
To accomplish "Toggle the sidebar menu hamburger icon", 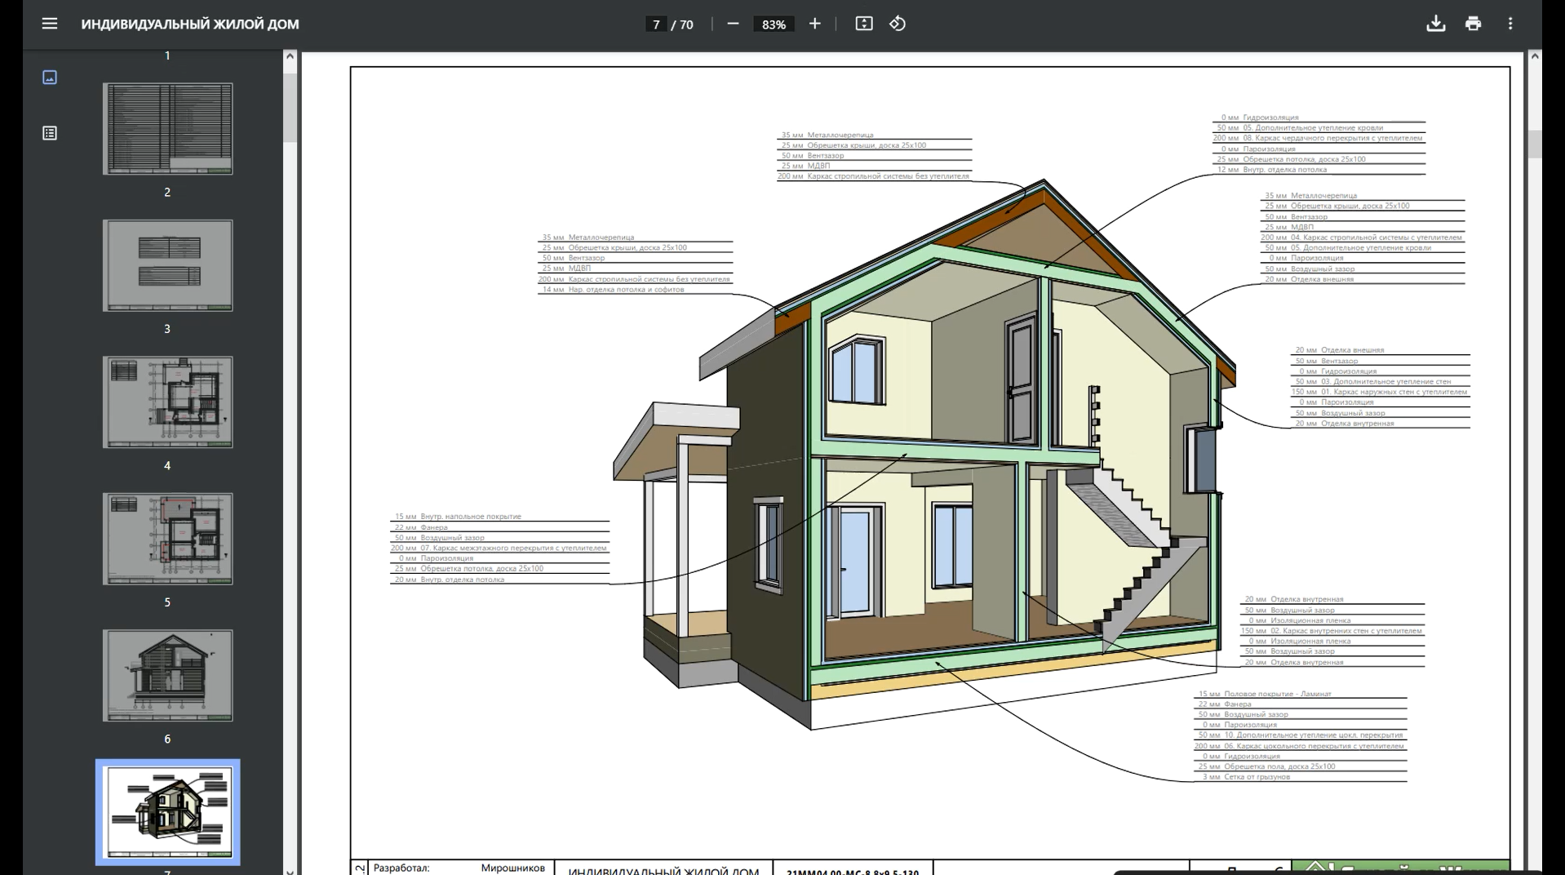I will tap(50, 24).
